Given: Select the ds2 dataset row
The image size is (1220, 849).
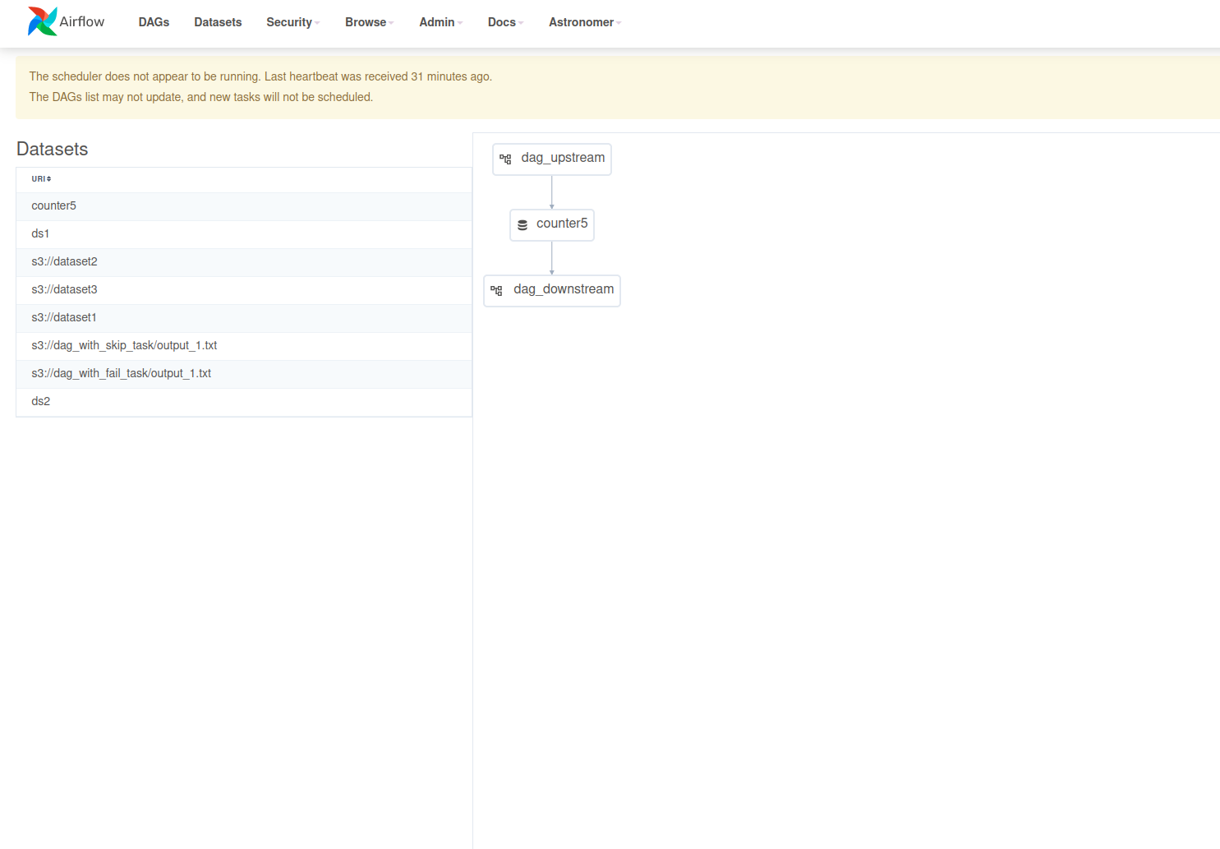Looking at the screenshot, I should (244, 402).
